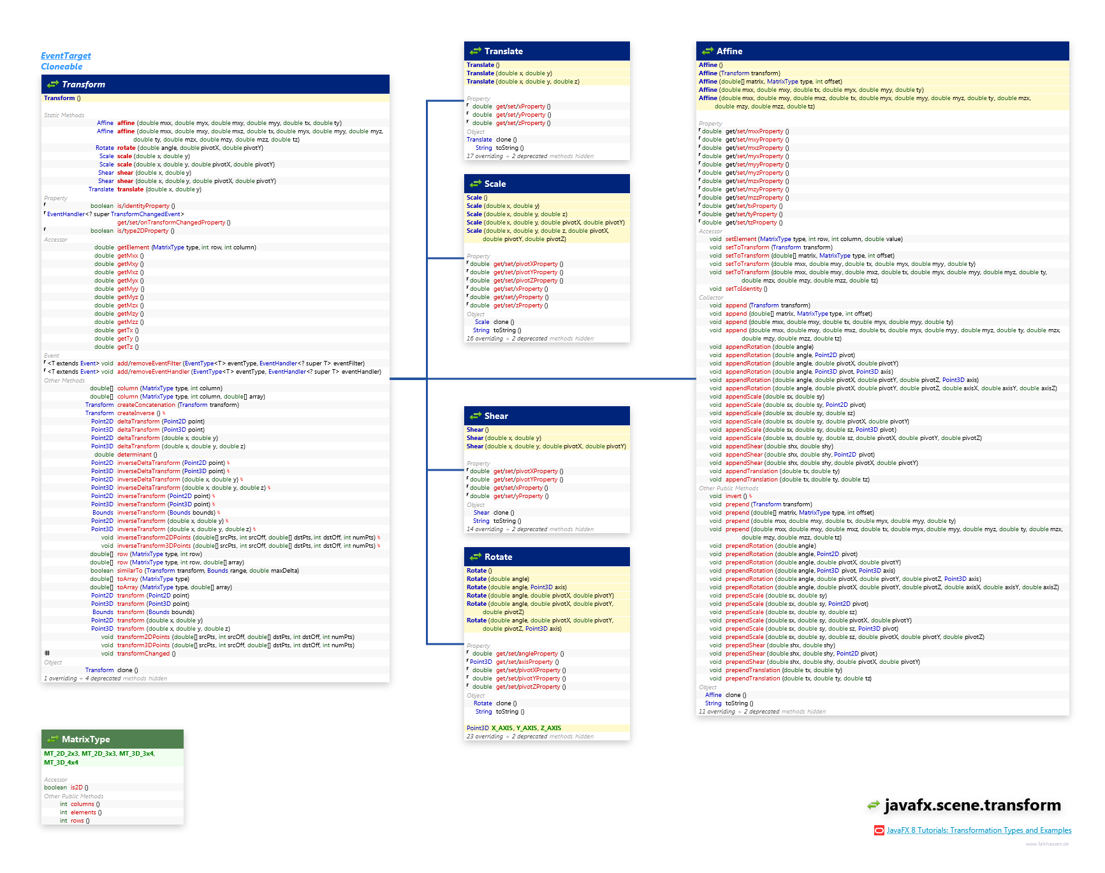Click the transformChanged method in Transform
The width and height of the screenshot is (1105, 873).
click(x=143, y=654)
